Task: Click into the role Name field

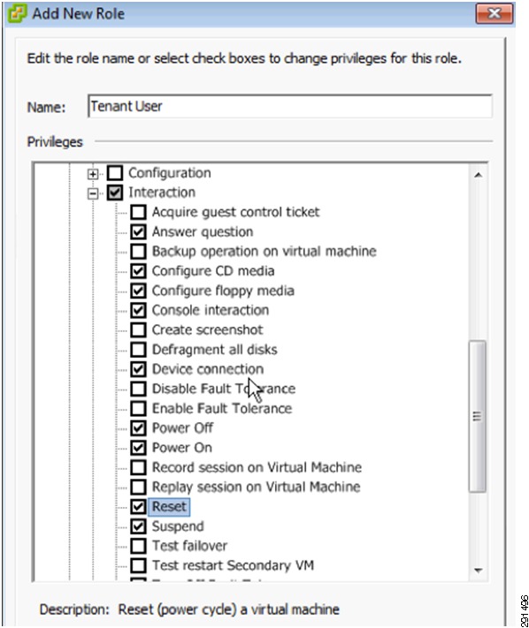Action: pos(289,106)
